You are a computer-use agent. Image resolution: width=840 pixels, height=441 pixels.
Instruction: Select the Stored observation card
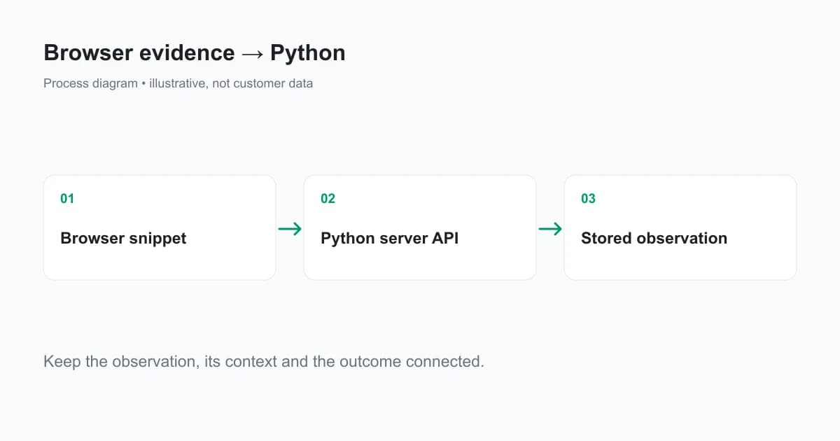click(x=680, y=227)
